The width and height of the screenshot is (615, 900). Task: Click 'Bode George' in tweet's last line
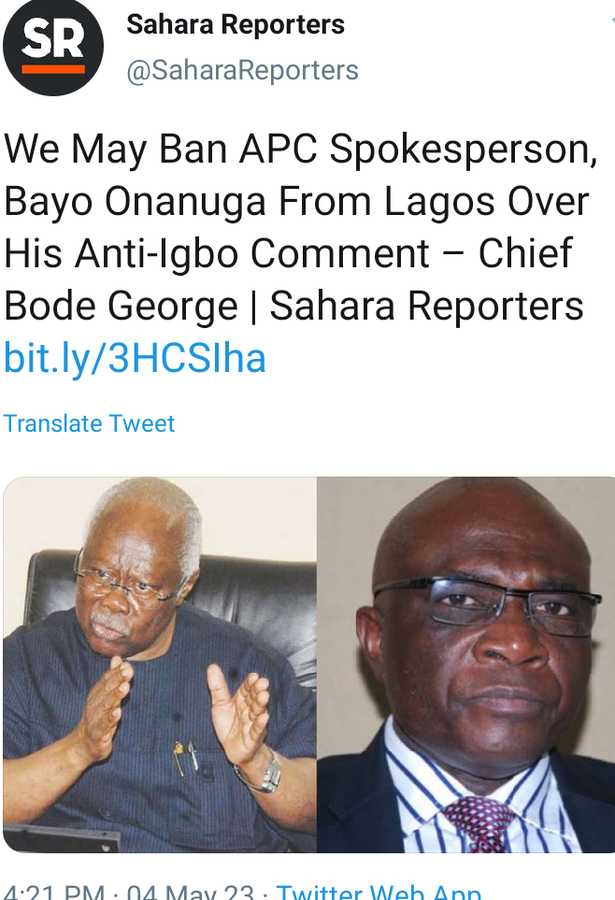(x=121, y=306)
